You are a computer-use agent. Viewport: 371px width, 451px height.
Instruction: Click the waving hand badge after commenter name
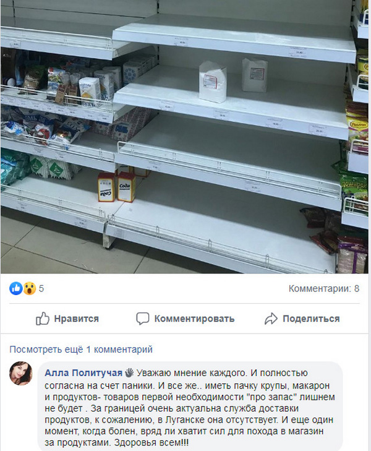(129, 373)
